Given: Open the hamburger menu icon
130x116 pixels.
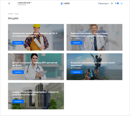Looking at the screenshot, I should (x=9, y=3).
